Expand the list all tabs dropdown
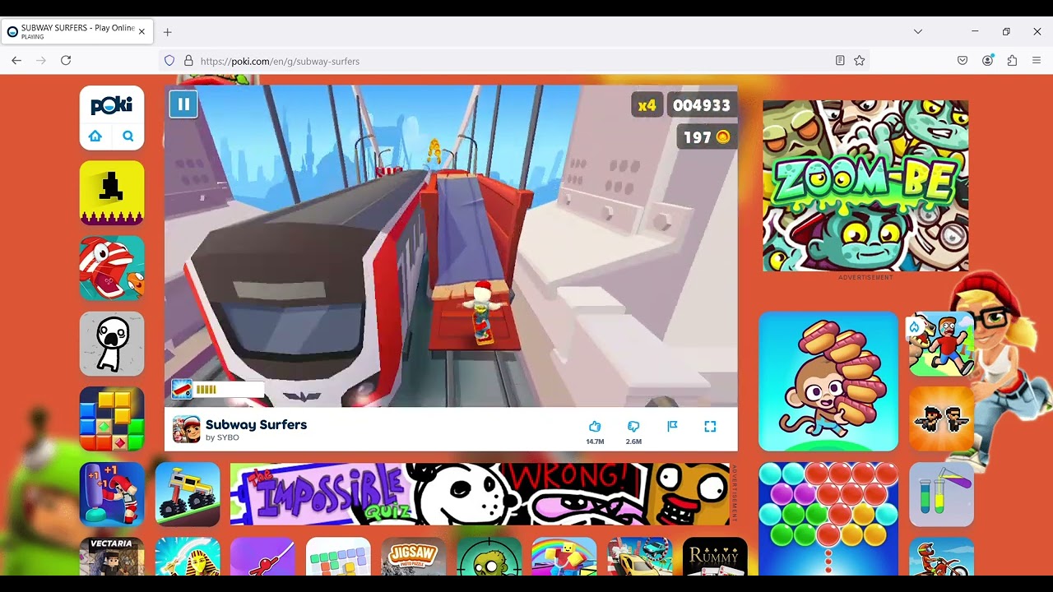Viewport: 1053px width, 592px height. tap(918, 32)
